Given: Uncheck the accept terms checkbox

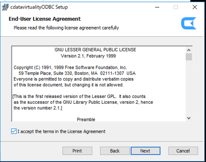Looking at the screenshot, I should point(14,131).
